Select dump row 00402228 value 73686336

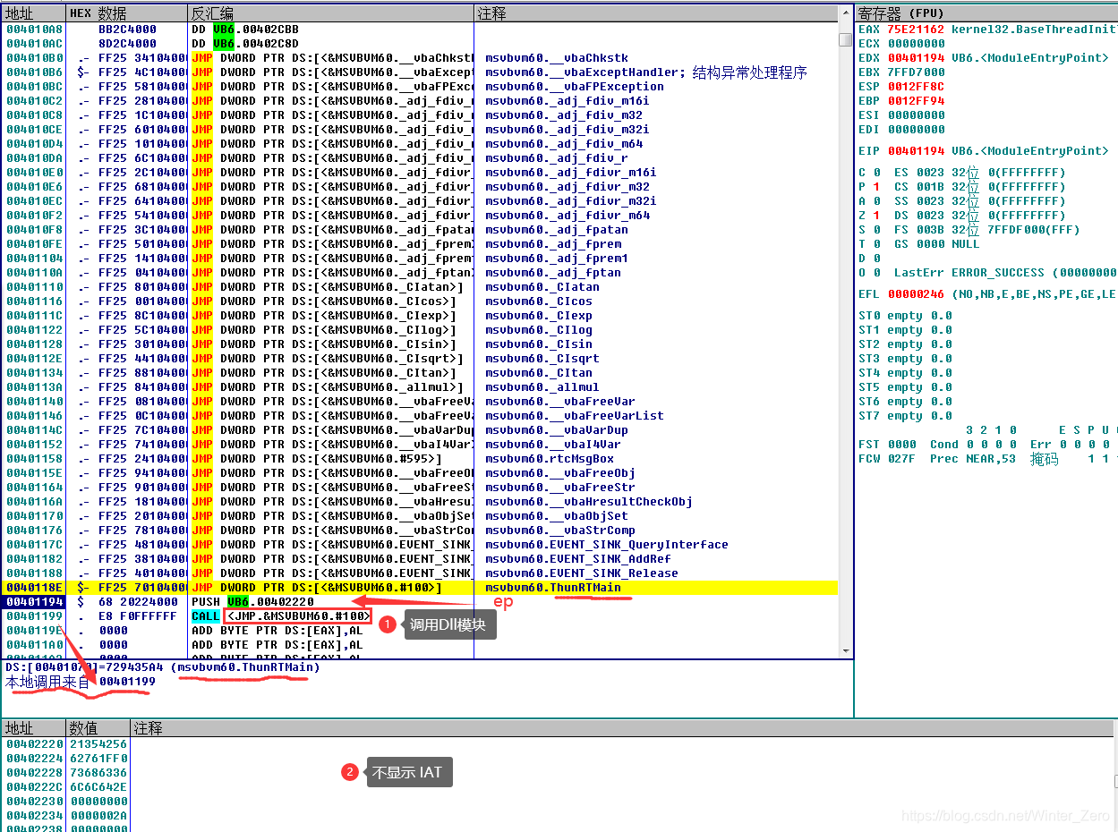pos(98,773)
